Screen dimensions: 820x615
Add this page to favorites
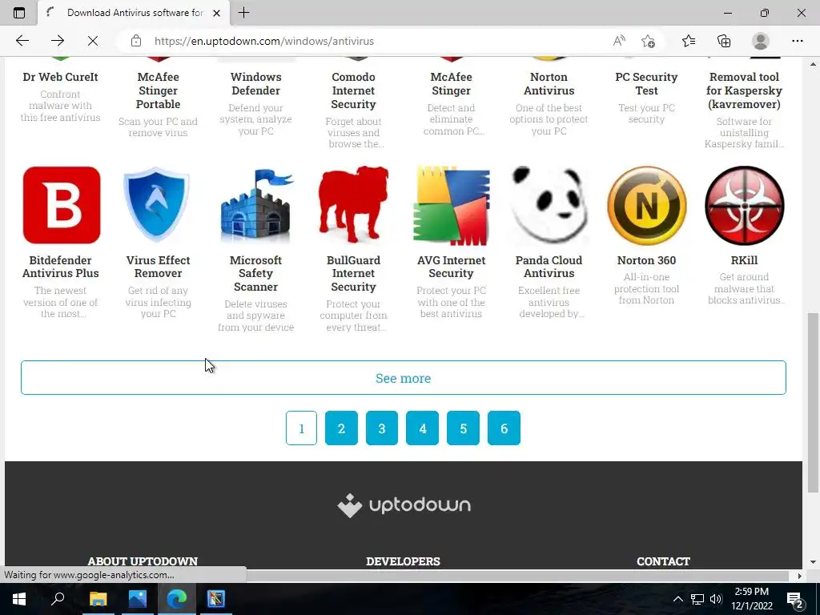(x=648, y=41)
